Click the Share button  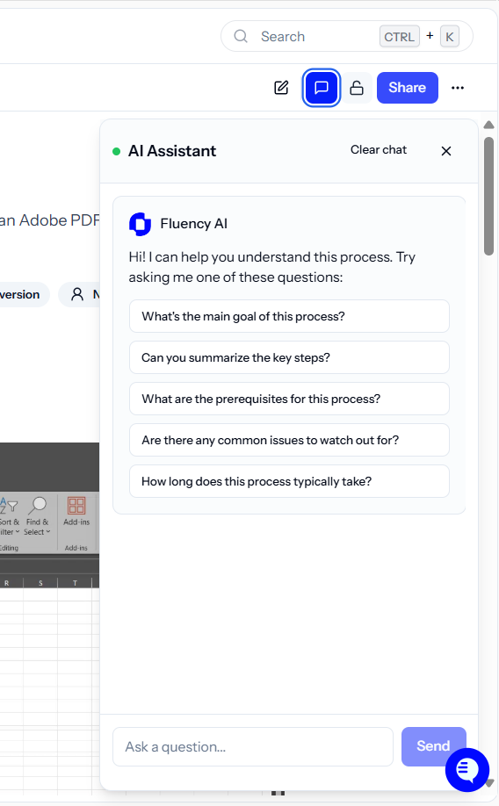tap(408, 88)
